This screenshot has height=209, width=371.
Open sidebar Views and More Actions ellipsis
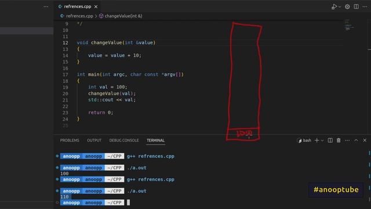46,6
